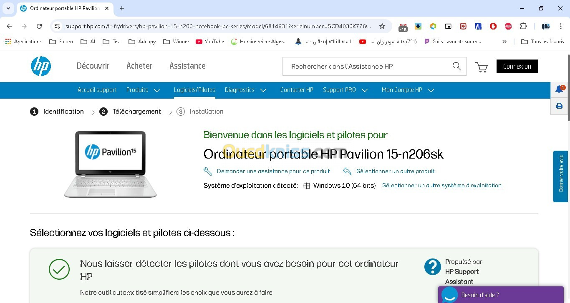Open the Suits avocats bookmark
Viewport: 570px width, 303px height.
click(452, 42)
